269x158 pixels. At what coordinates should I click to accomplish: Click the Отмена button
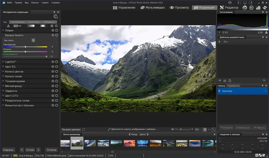[51, 150]
